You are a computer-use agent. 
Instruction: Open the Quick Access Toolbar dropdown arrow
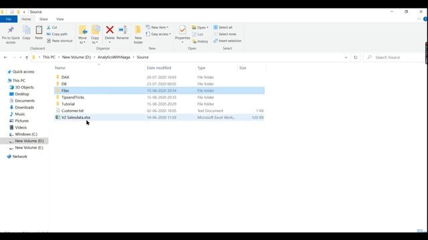(24, 12)
